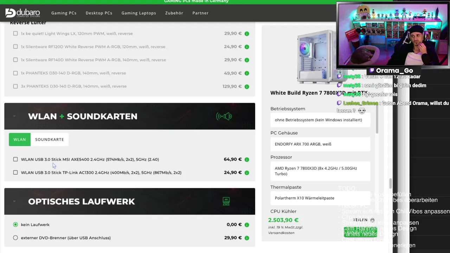The image size is (450, 253).
Task: Click the Orama_Go Twitch name overlay
Action: pyautogui.click(x=391, y=71)
